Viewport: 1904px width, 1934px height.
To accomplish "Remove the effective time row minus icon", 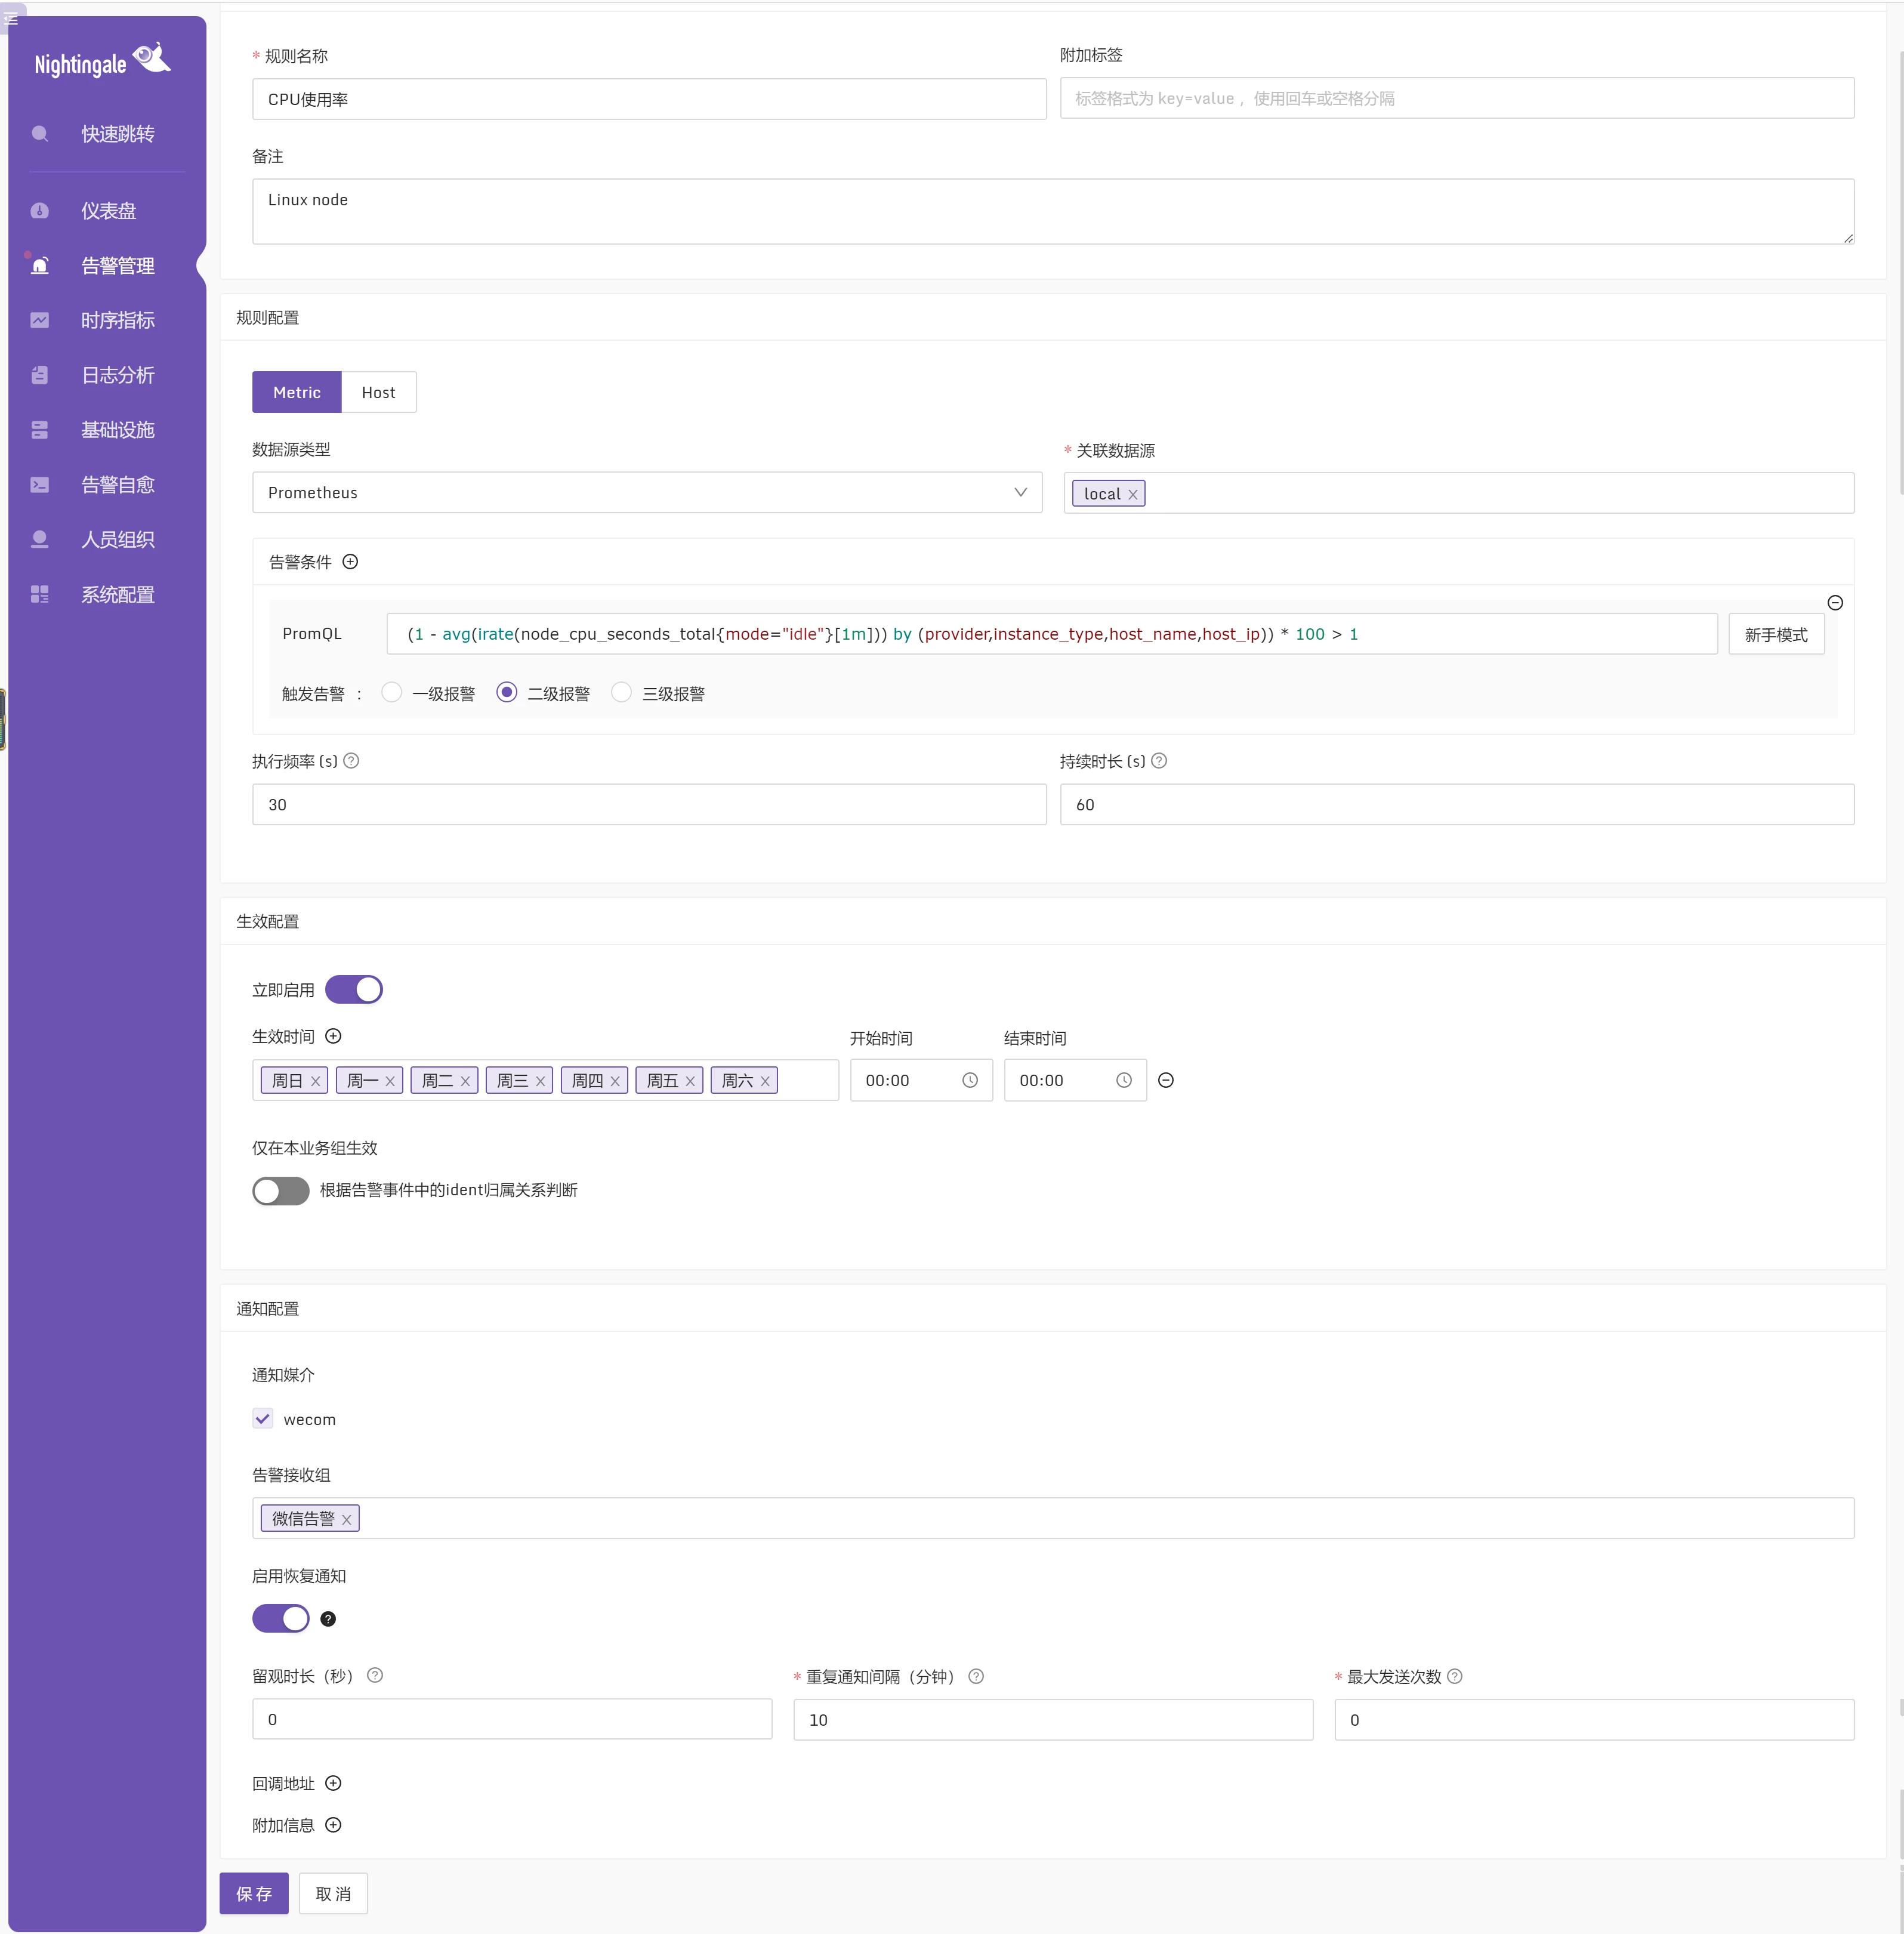I will click(x=1165, y=1080).
